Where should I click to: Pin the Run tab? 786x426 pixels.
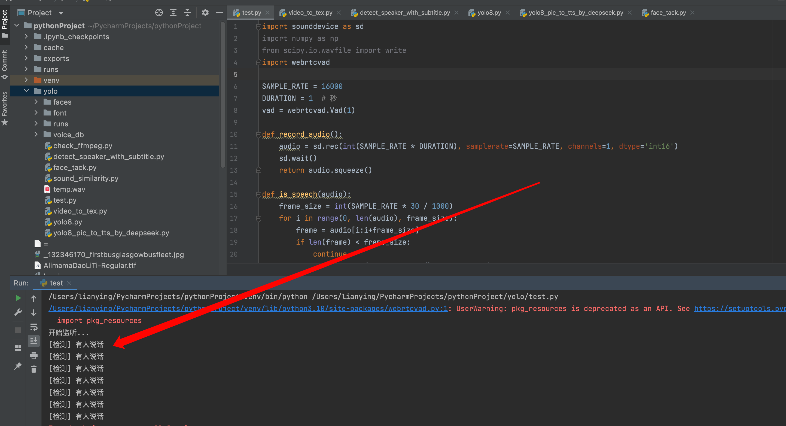click(18, 366)
